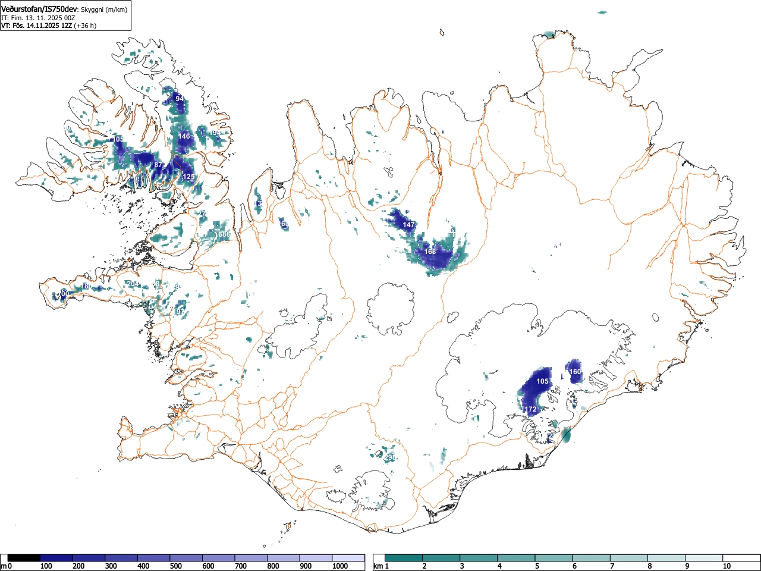Click the dark blue 100–200 m legend swatch
Viewport: 761px width, 571px height.
pyautogui.click(x=56, y=558)
